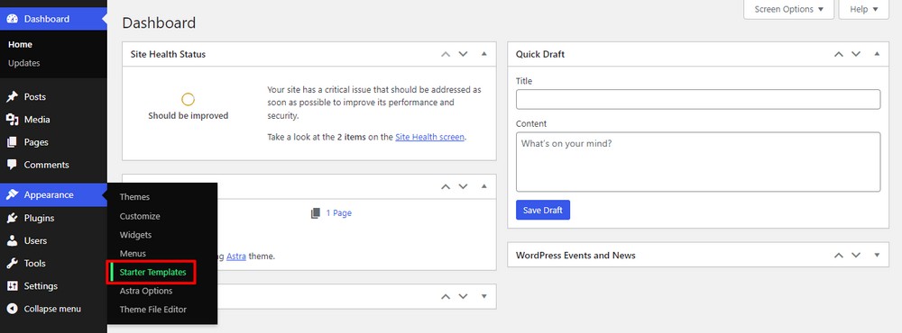The height and width of the screenshot is (333, 902).
Task: Open Themes in Appearance submenu
Action: [134, 197]
